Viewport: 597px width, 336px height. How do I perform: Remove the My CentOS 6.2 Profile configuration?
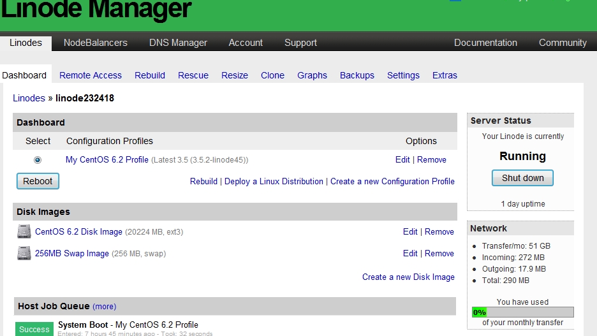pos(431,160)
